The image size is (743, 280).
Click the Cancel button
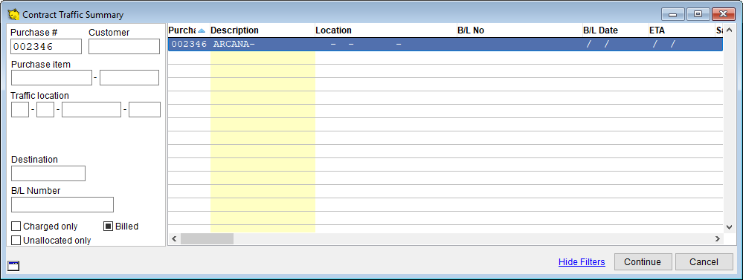704,262
